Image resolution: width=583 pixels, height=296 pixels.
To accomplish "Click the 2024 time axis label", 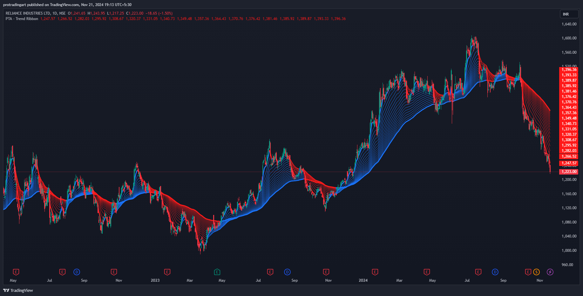I will coord(363,280).
